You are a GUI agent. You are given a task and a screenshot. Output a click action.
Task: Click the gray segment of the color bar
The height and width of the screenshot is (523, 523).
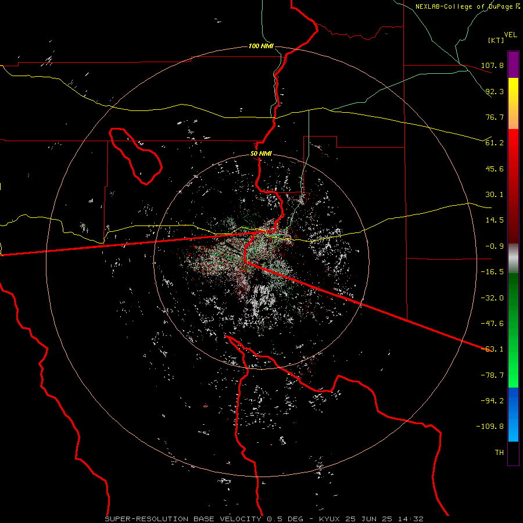coord(513,259)
